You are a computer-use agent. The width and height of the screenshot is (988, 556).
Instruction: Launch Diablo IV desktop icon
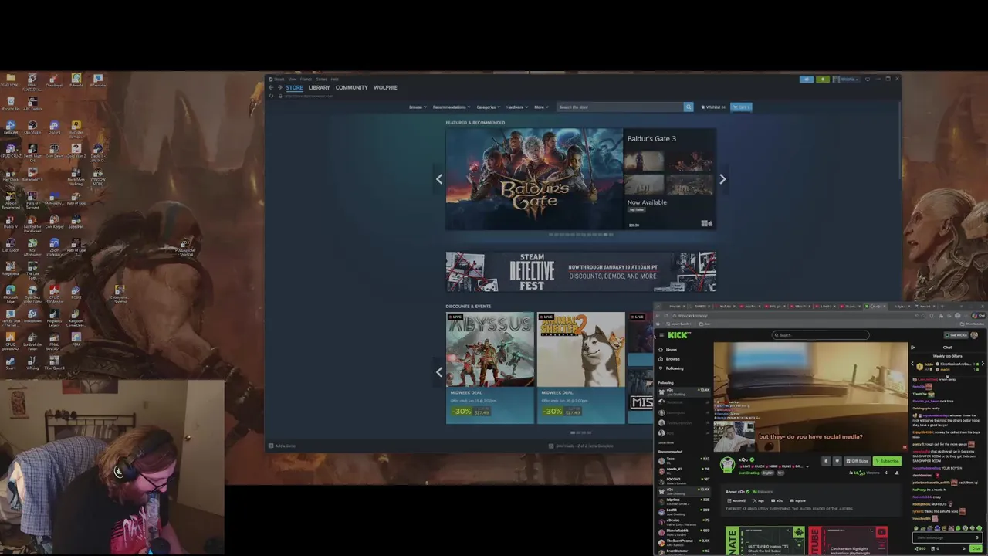11,221
